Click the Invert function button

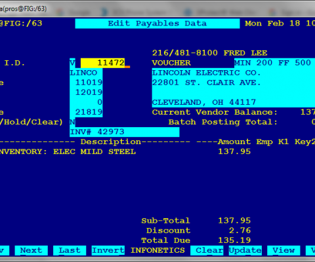108,250
